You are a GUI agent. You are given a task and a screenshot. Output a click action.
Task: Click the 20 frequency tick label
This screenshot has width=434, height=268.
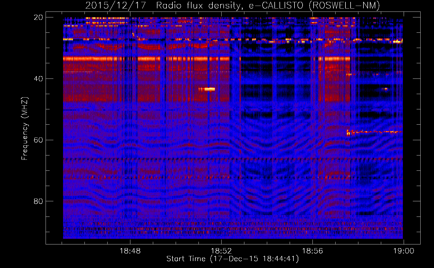point(38,17)
